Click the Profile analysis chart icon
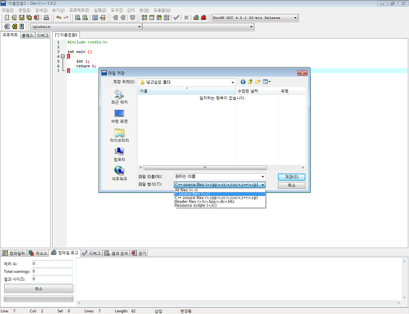 (x=196, y=17)
